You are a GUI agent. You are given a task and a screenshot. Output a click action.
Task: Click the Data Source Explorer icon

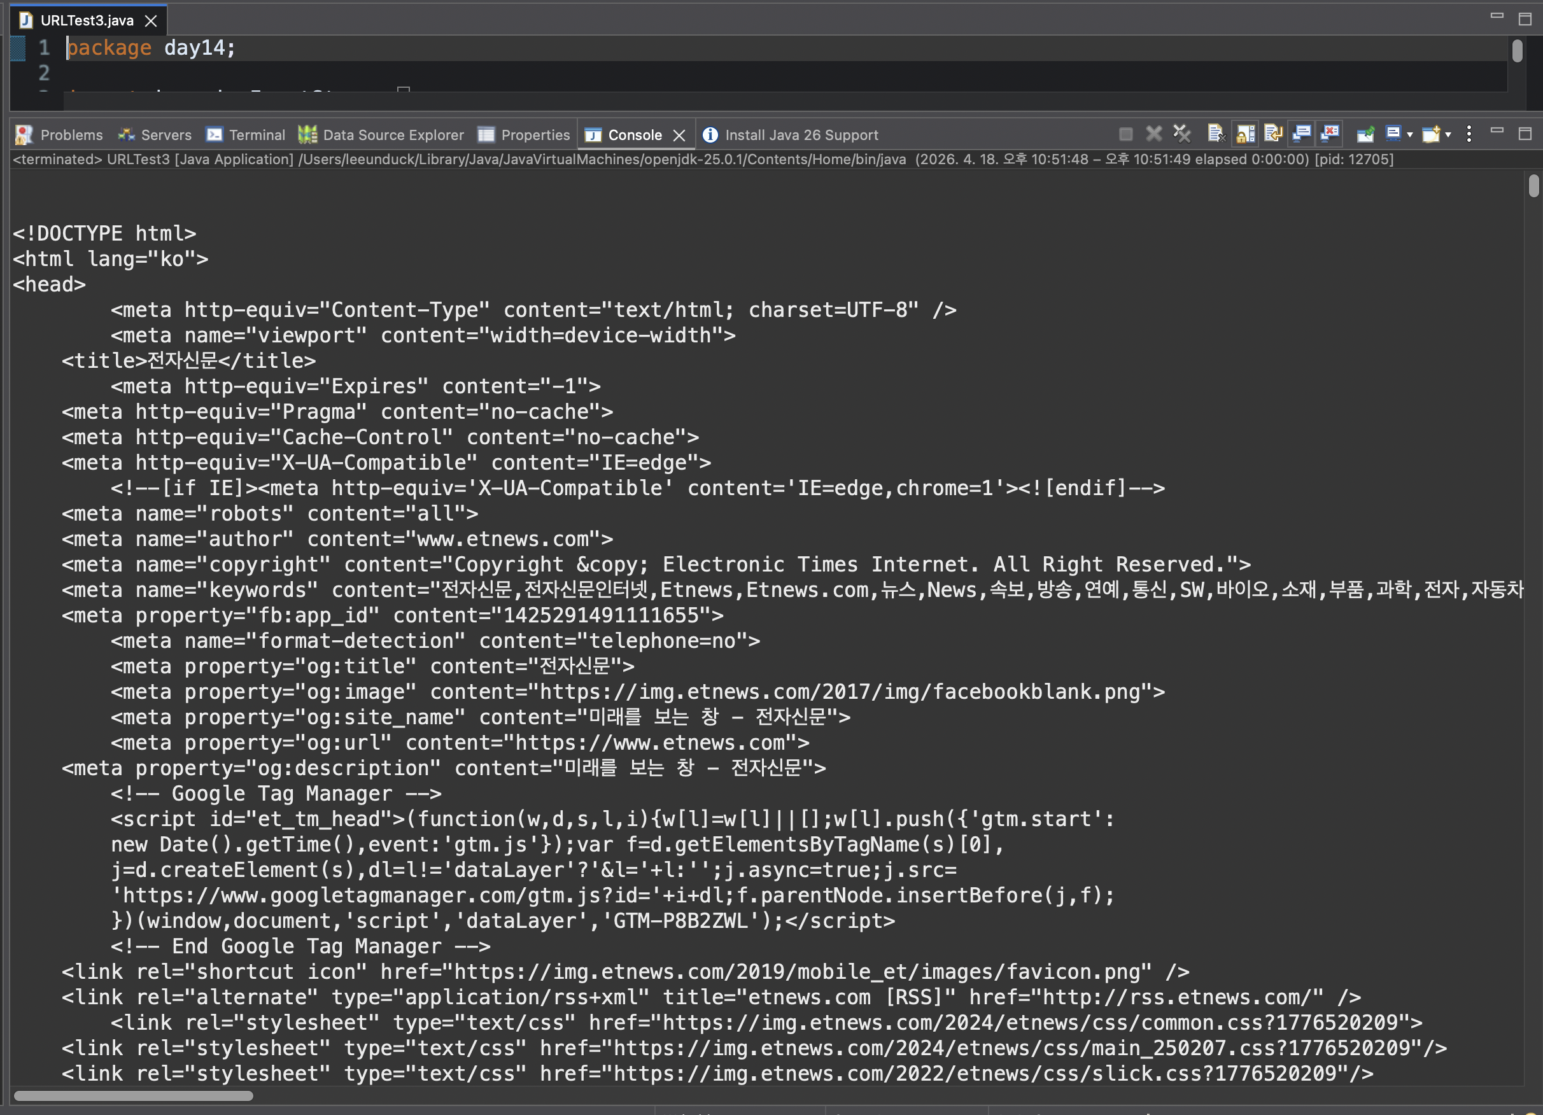point(307,135)
